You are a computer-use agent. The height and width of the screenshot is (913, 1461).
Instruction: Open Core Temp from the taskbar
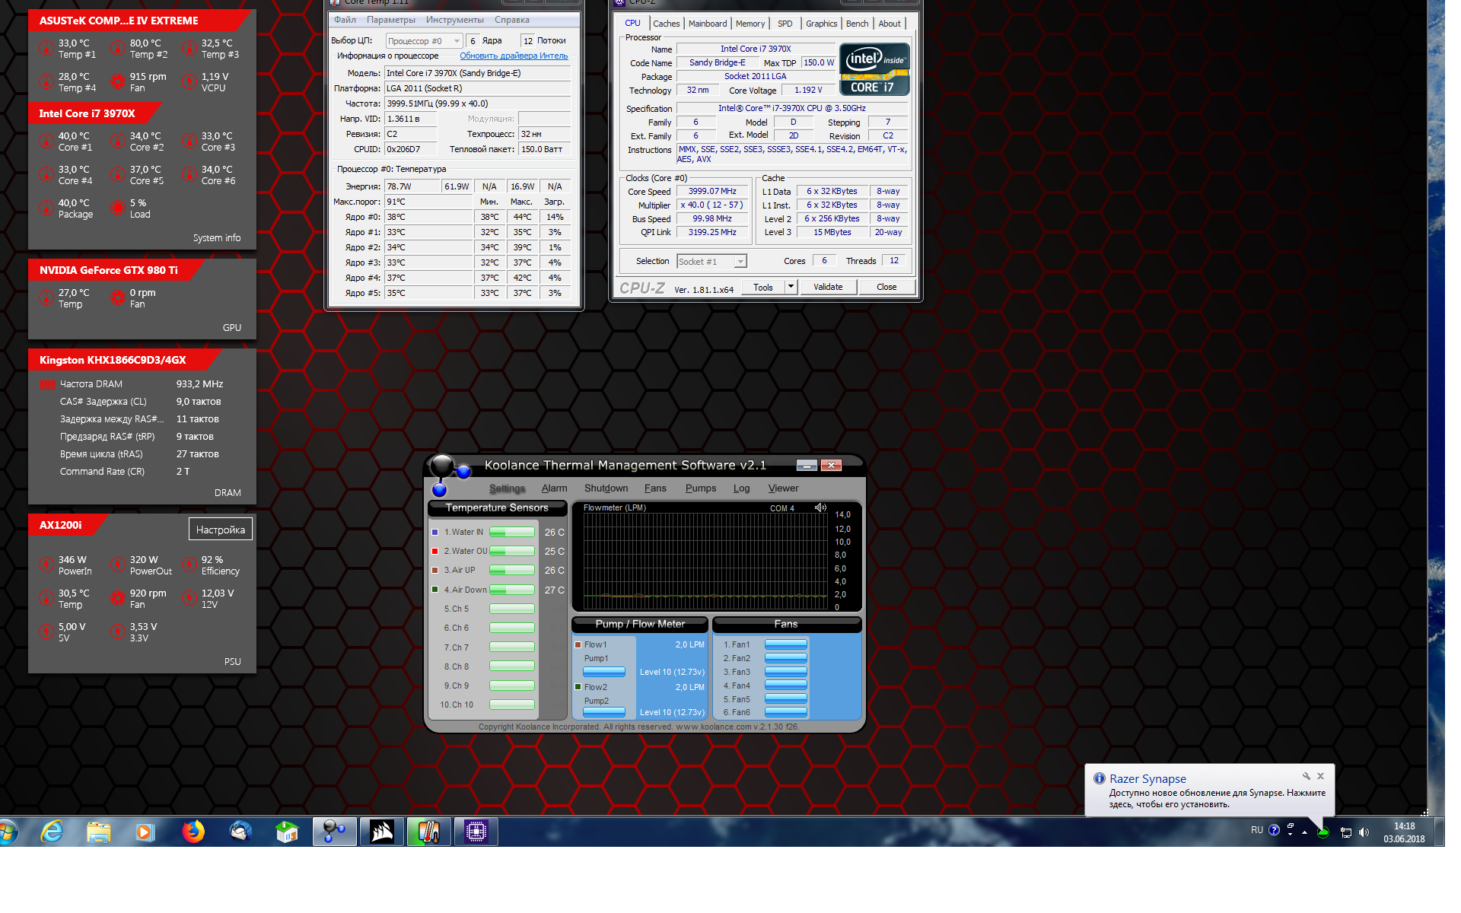[x=428, y=832]
